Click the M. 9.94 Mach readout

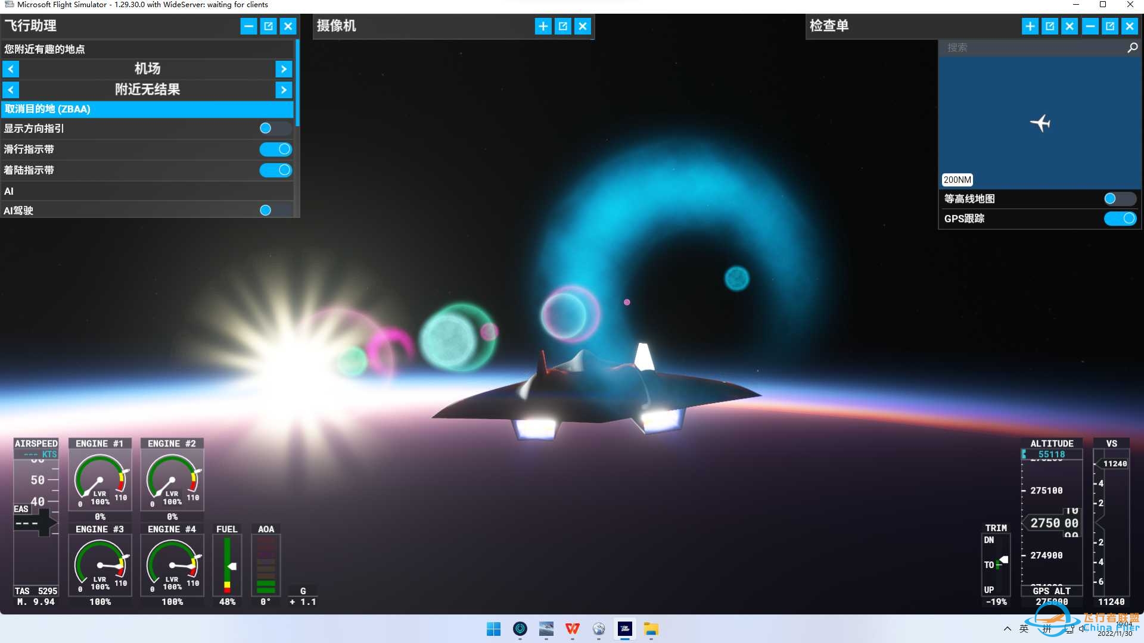coord(36,602)
